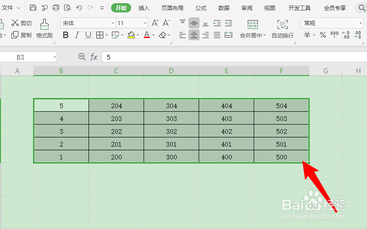Viewport: 367px width, 229px height.
Task: Click the Save icon in quick toolbar
Action: tap(33, 8)
